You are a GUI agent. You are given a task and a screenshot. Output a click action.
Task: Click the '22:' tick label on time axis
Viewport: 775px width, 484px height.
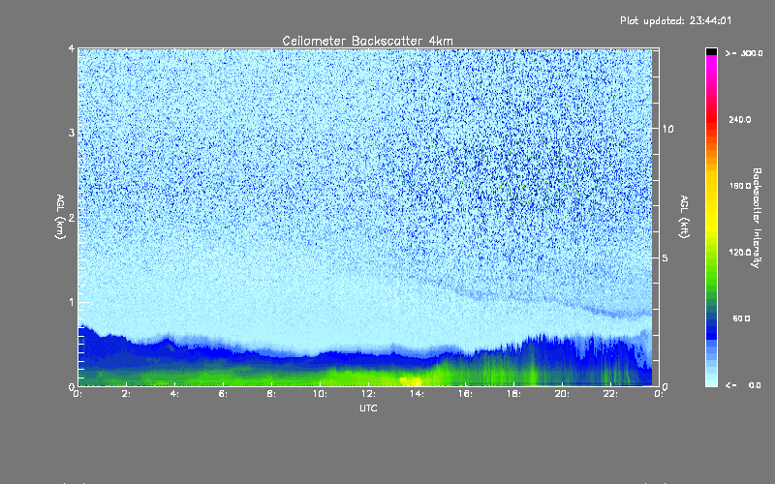pos(610,394)
